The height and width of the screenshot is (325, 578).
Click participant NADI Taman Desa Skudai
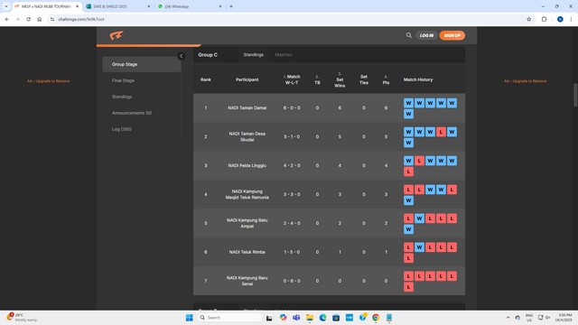click(x=247, y=136)
